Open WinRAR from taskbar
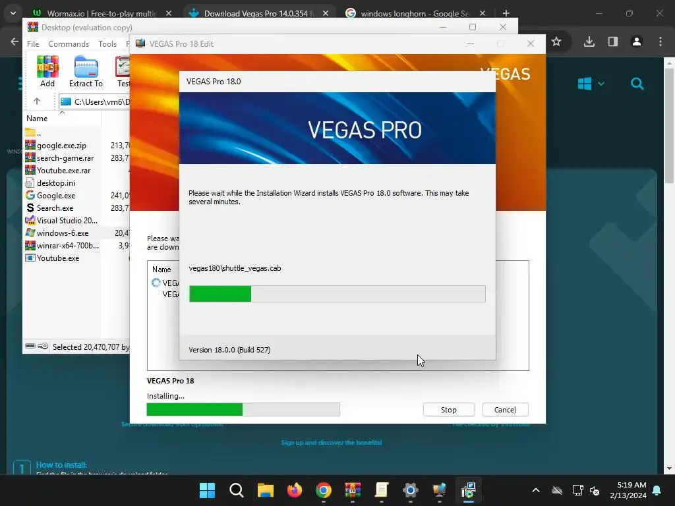The image size is (675, 506). [353, 490]
